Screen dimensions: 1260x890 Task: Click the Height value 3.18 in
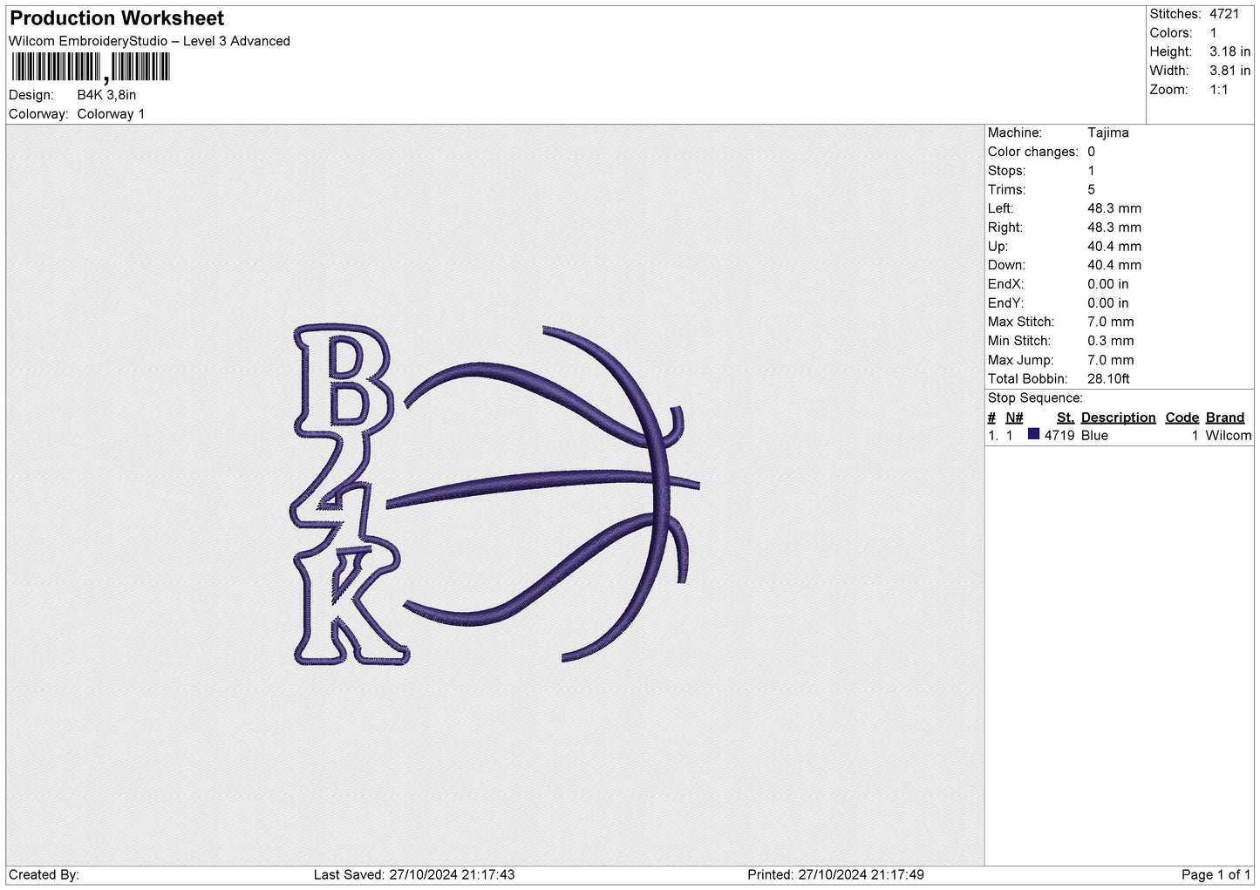(x=1229, y=52)
